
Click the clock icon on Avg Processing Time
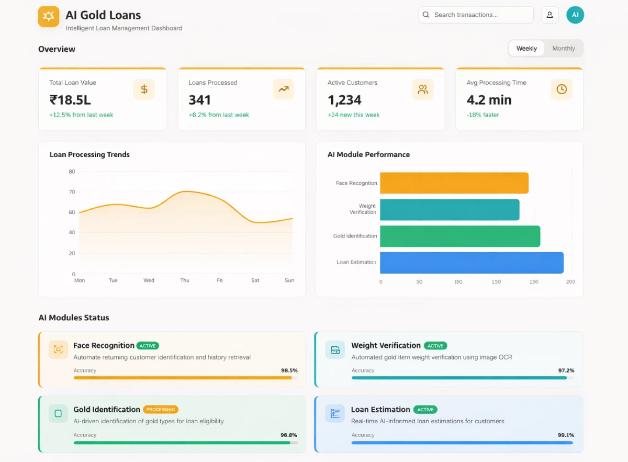[562, 89]
